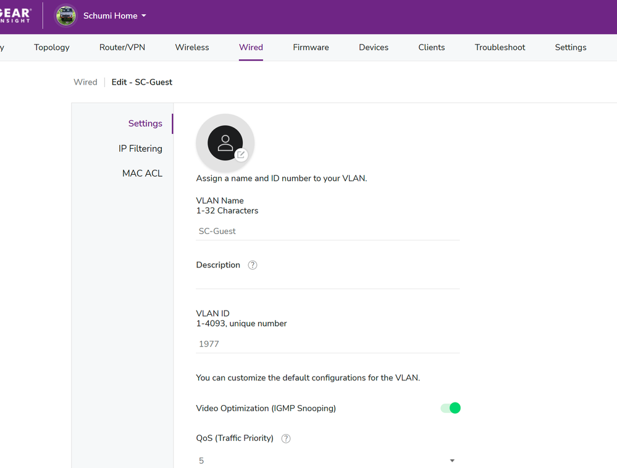This screenshot has width=617, height=468.
Task: Click the Wired breadcrumb link
Action: point(85,82)
